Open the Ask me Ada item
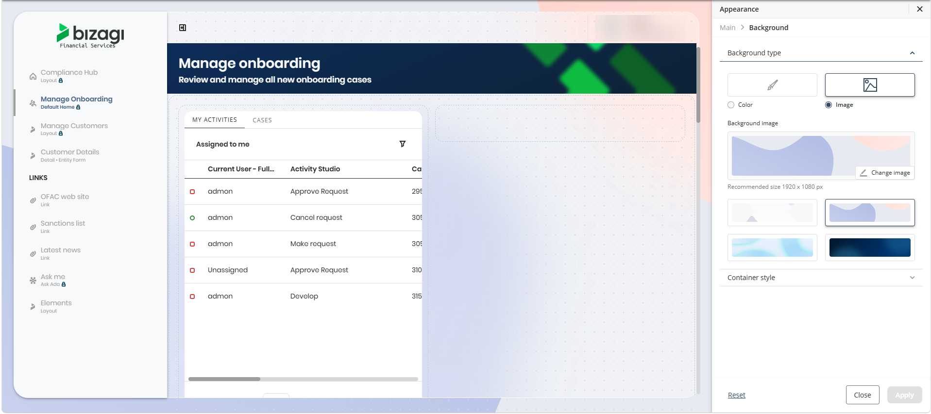The height and width of the screenshot is (414, 931). pyautogui.click(x=53, y=280)
